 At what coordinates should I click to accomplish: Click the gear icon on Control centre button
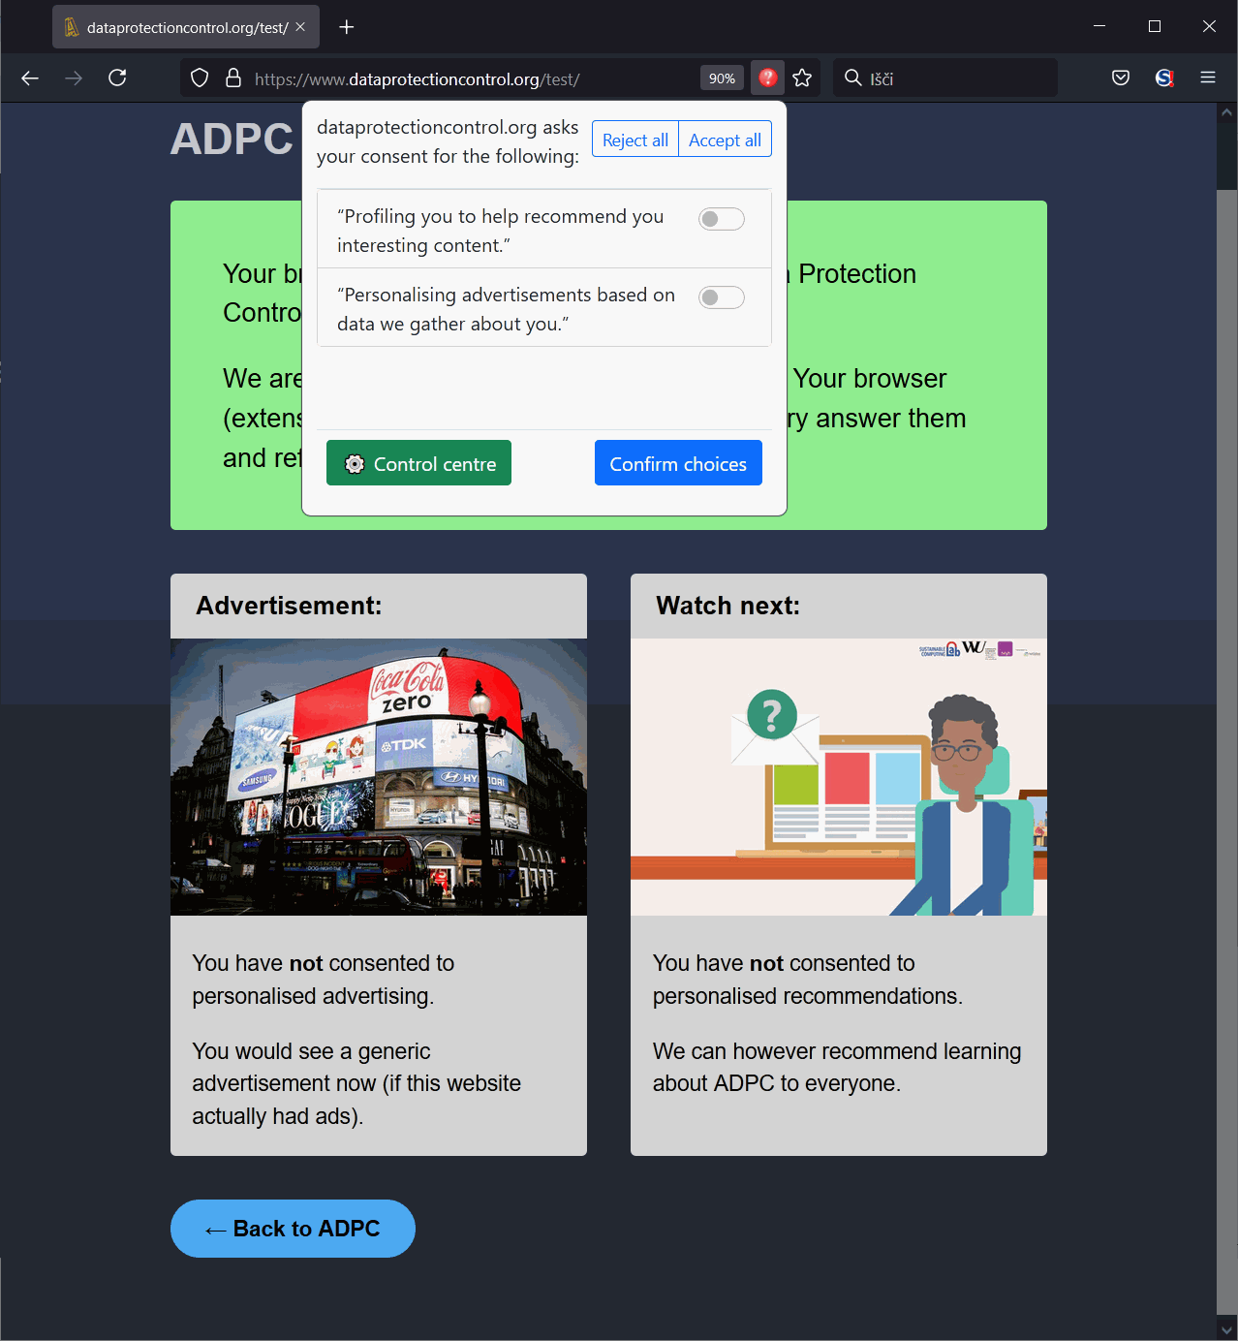(355, 463)
